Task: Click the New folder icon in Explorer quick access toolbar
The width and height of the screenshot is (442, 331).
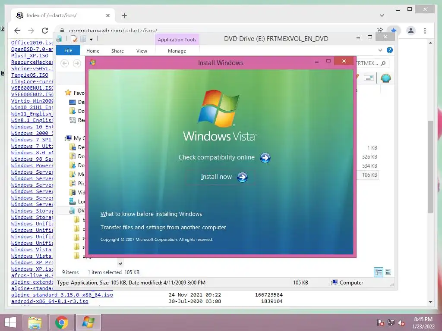Action: (x=83, y=39)
